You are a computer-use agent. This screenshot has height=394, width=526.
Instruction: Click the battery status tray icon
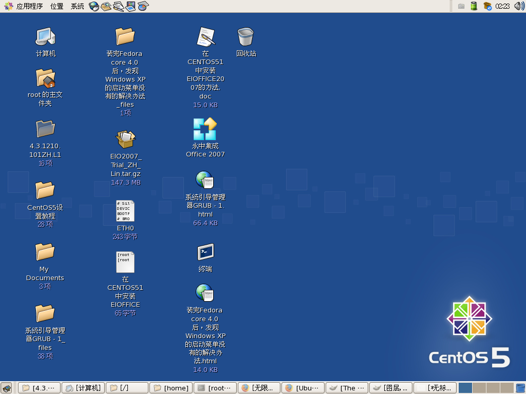tap(474, 6)
